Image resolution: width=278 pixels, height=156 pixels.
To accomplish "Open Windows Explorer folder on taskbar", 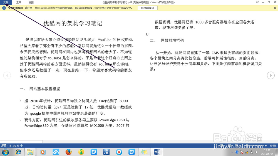I will 30,152.
